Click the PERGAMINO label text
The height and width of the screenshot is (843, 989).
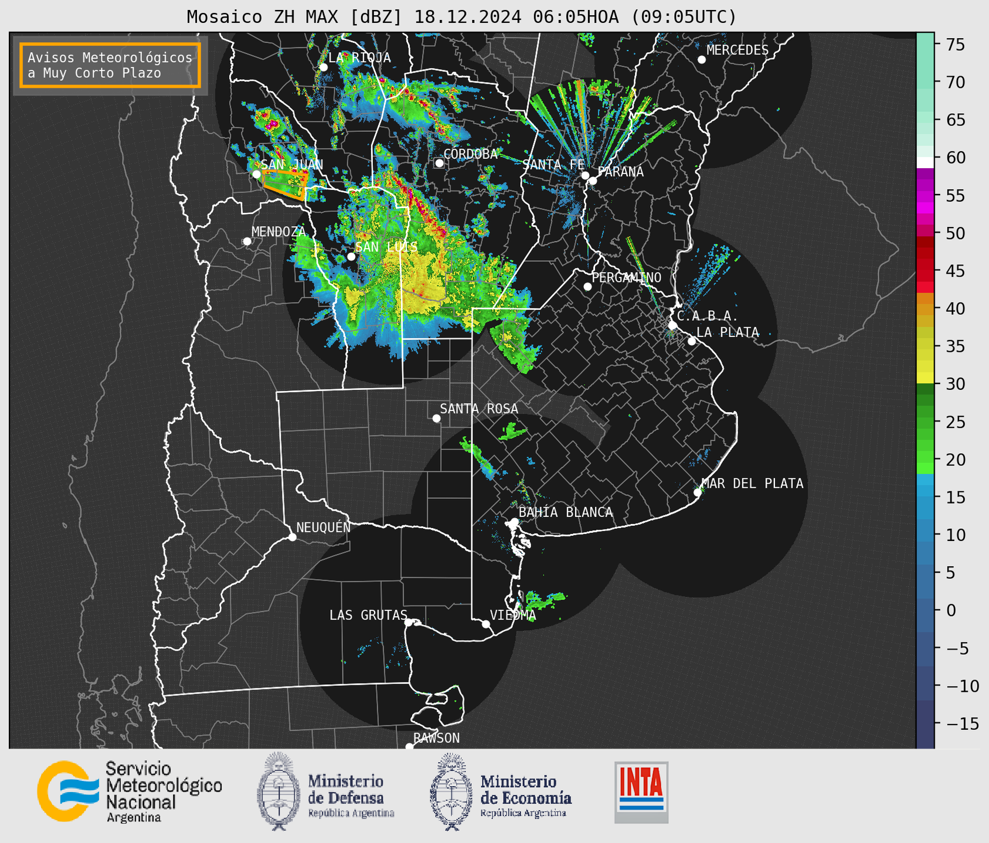627,278
